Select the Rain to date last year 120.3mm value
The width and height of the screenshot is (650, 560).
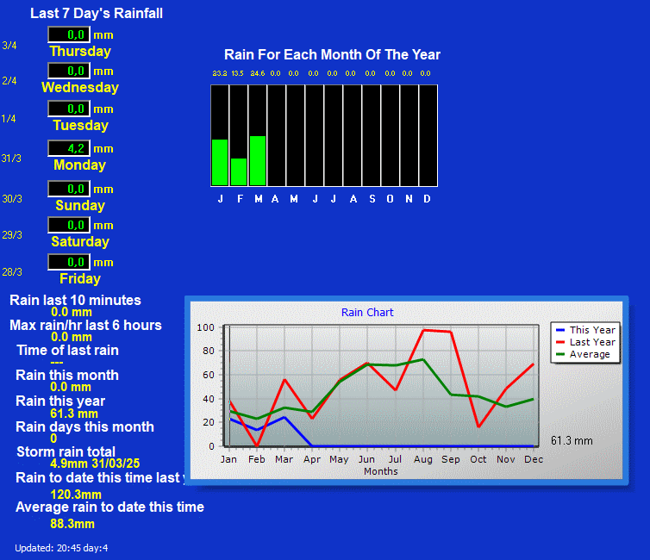[x=76, y=495]
